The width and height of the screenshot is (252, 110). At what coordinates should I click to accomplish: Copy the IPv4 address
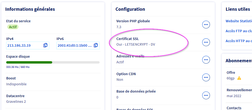click(x=45, y=45)
